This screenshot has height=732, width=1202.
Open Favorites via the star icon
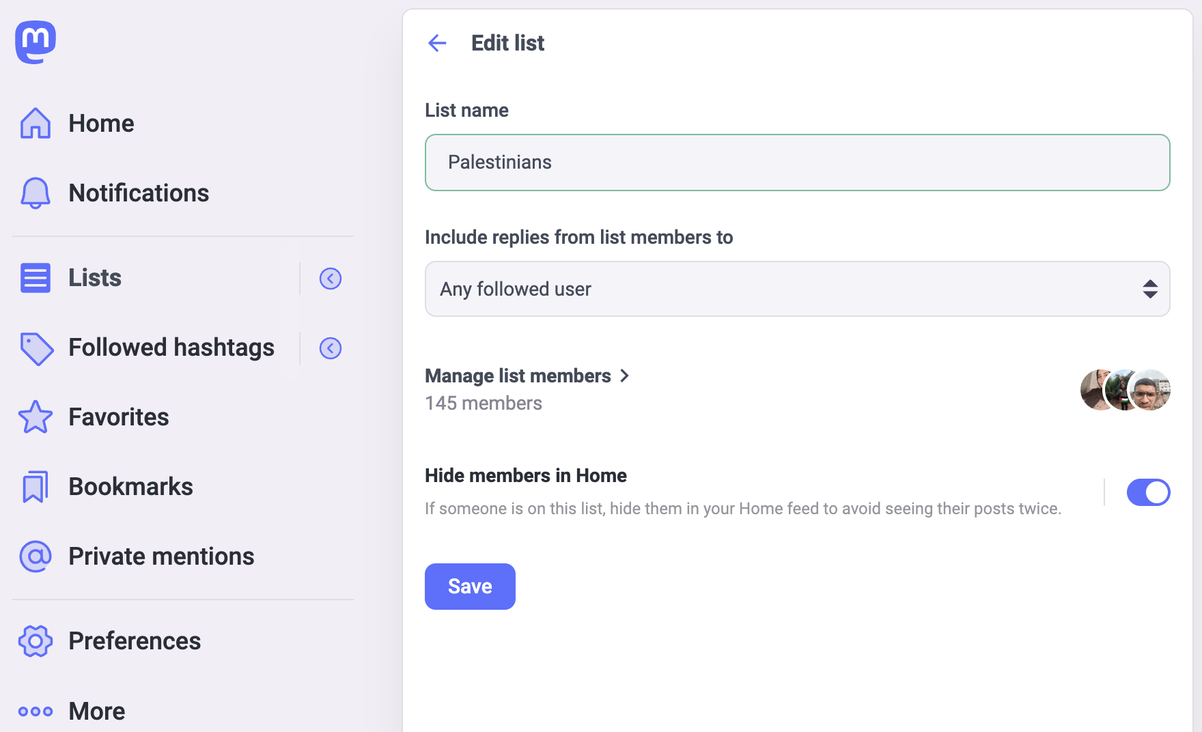(x=35, y=417)
